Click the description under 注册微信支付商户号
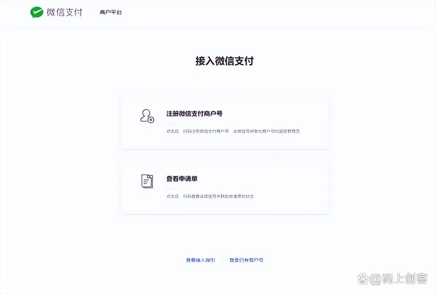This screenshot has width=436, height=294. click(x=233, y=131)
